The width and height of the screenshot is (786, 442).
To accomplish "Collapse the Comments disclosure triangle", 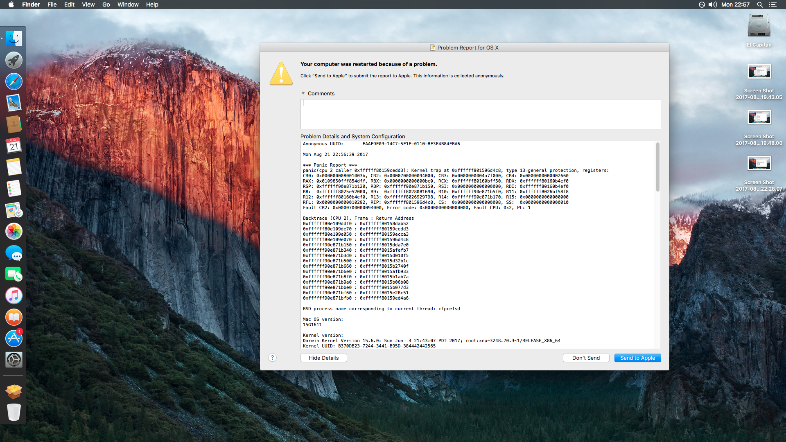I will tap(303, 93).
